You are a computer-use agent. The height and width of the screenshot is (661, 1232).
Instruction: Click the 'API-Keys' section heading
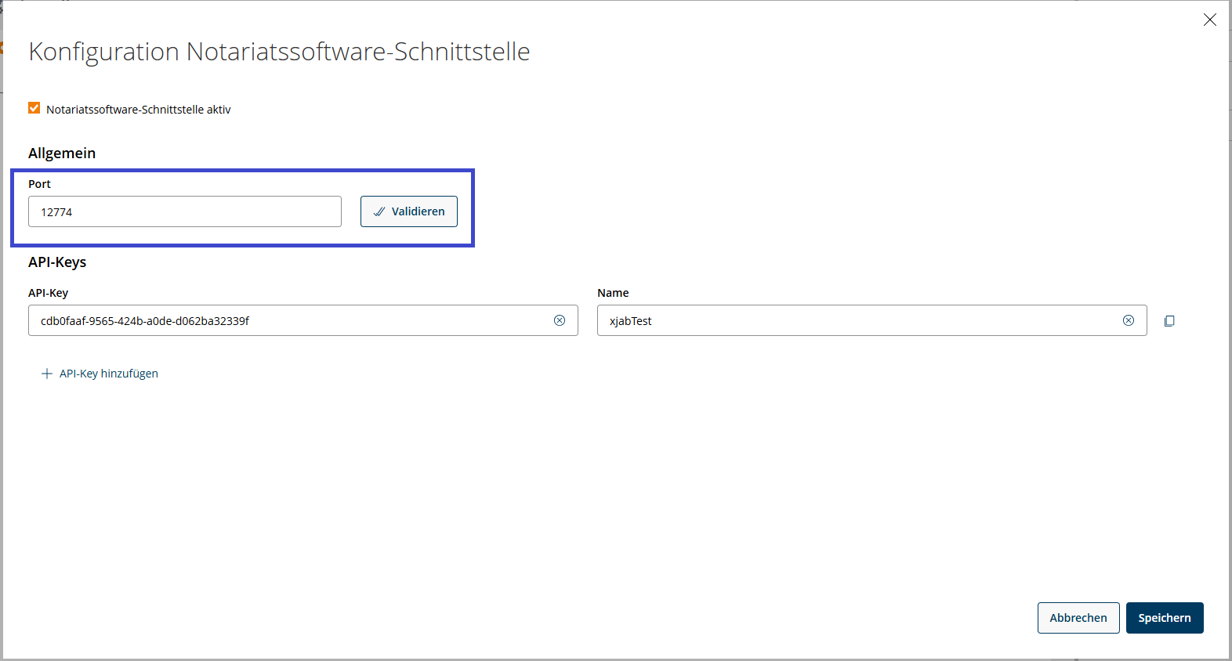coord(57,262)
